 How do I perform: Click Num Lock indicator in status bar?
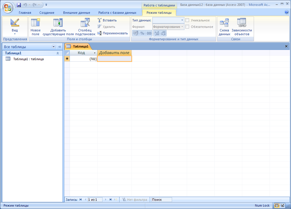[x=262, y=205]
